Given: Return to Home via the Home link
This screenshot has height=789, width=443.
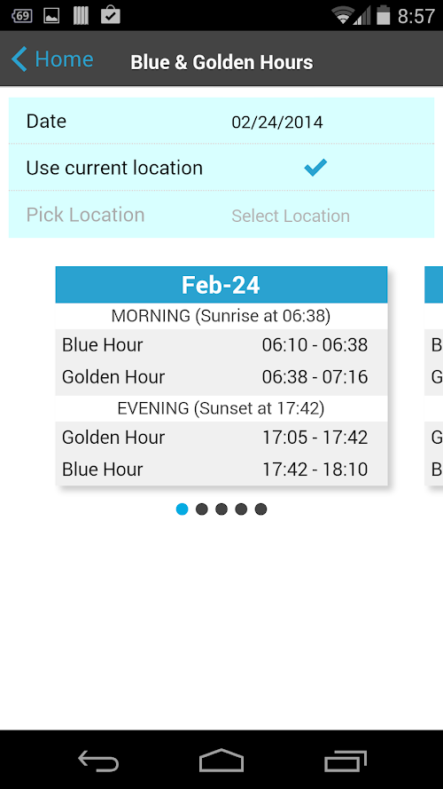Looking at the screenshot, I should pos(64,59).
